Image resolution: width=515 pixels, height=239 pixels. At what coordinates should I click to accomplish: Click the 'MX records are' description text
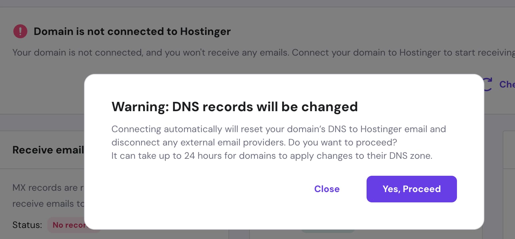pyautogui.click(x=48, y=188)
